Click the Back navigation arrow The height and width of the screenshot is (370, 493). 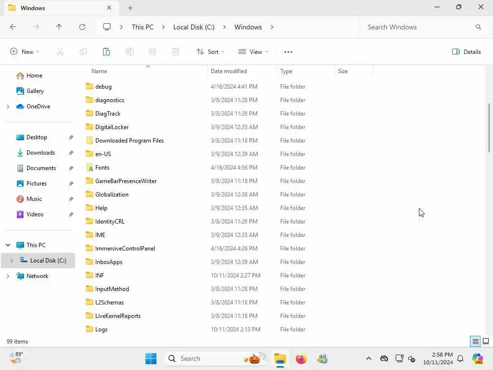[x=13, y=27]
